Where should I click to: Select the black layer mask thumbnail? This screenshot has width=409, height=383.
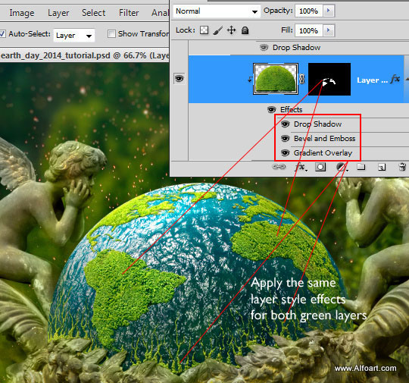coord(329,79)
